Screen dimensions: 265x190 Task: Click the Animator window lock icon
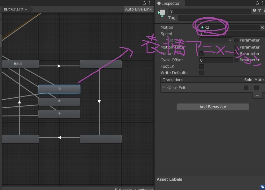click(x=144, y=3)
